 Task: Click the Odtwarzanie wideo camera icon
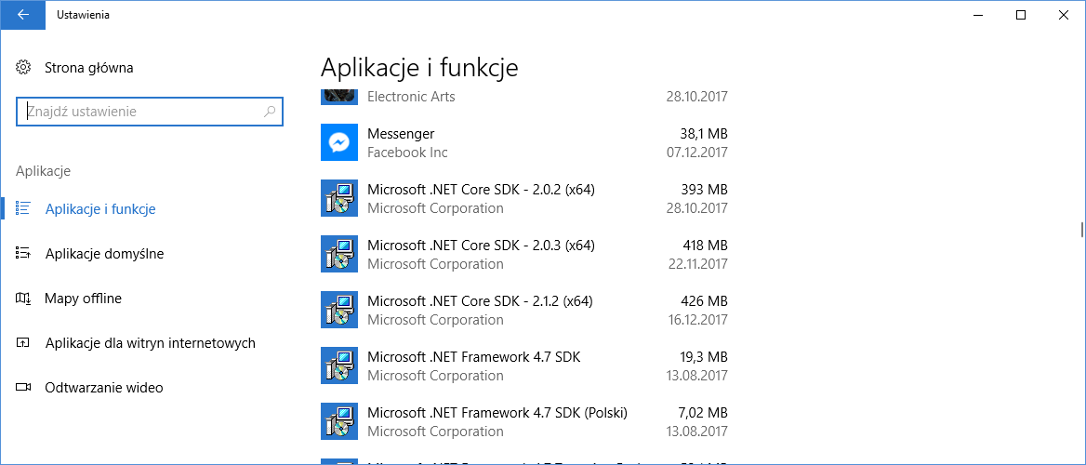(x=23, y=388)
